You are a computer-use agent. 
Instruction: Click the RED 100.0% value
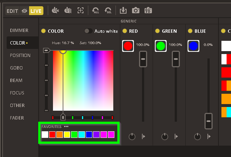click(x=143, y=44)
